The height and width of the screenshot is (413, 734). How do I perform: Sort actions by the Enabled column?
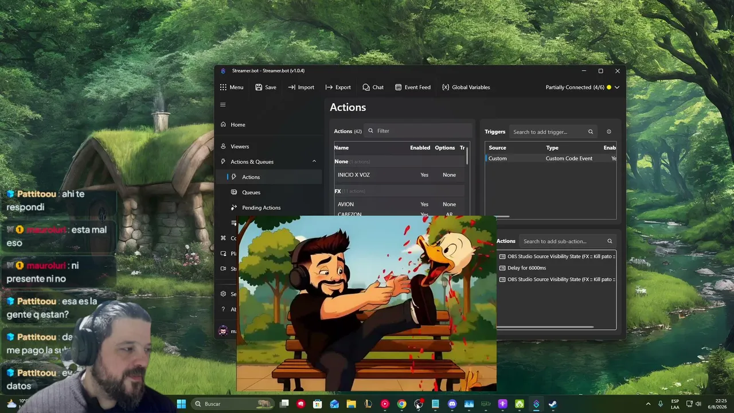(x=420, y=148)
